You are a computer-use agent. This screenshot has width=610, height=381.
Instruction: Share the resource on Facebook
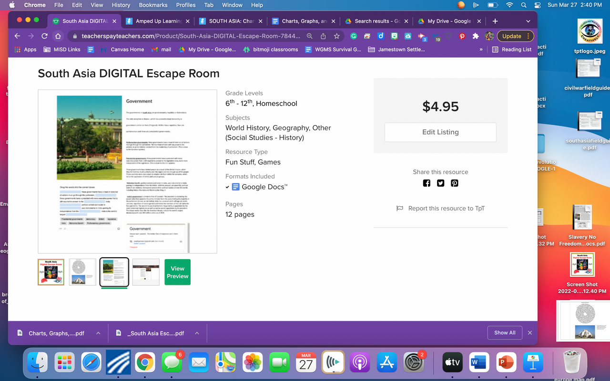pyautogui.click(x=427, y=183)
